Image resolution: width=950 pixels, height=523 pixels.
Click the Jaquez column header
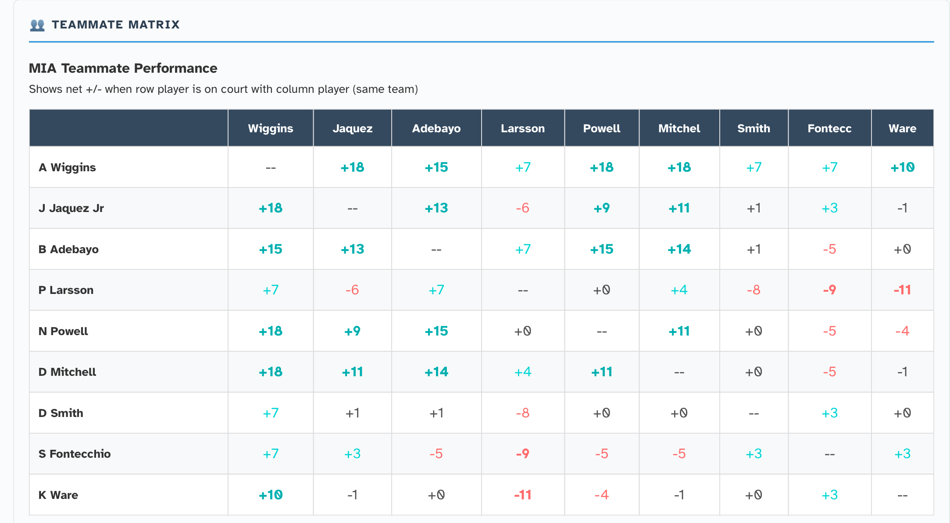click(352, 128)
